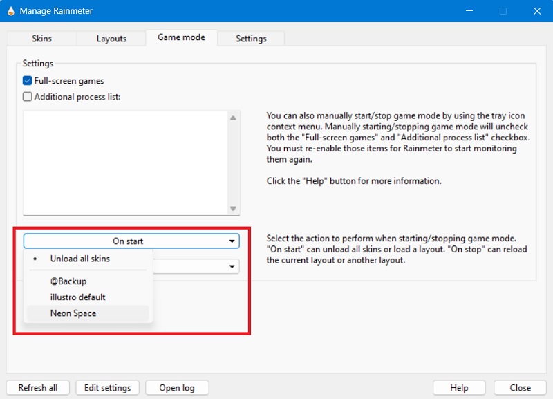Open the On start dropdown
This screenshot has height=399, width=553.
pyautogui.click(x=131, y=241)
